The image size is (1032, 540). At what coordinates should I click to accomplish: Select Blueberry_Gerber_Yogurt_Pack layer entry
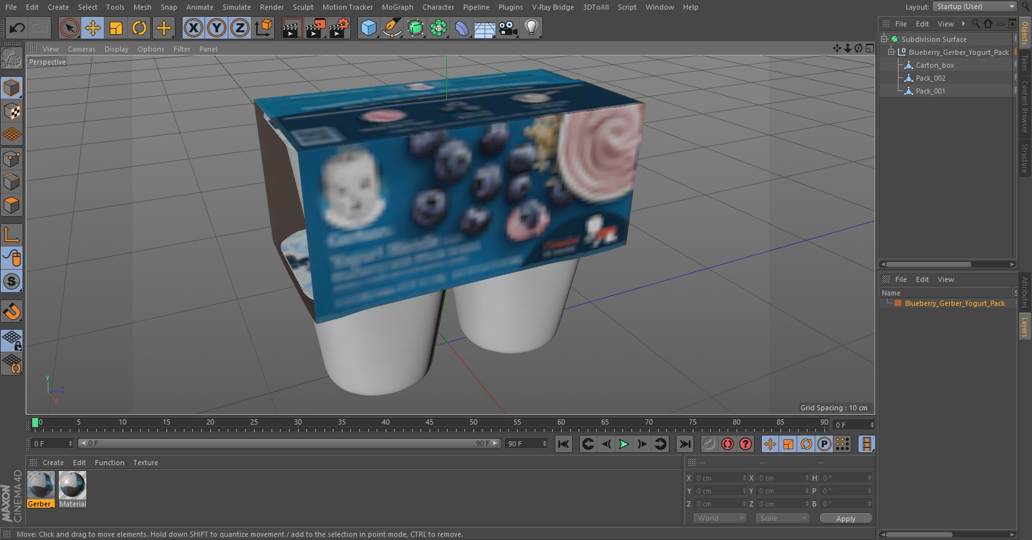pyautogui.click(x=955, y=303)
